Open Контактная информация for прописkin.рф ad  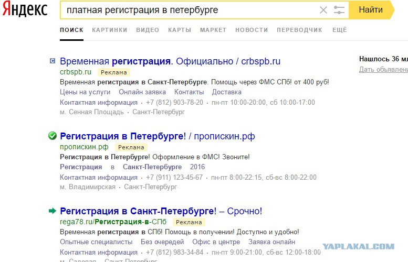pyautogui.click(x=99, y=177)
